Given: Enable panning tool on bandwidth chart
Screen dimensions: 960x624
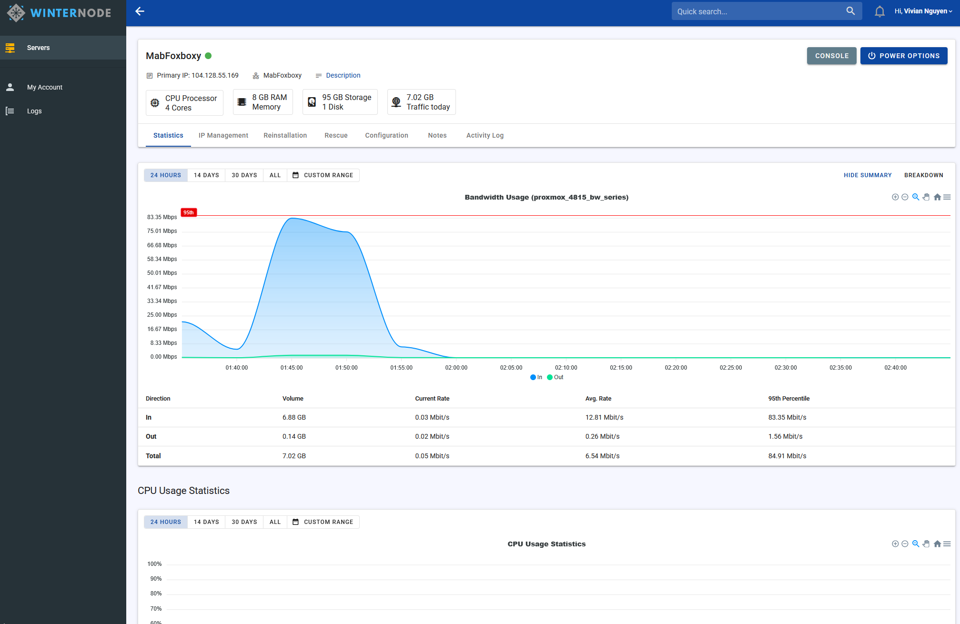Looking at the screenshot, I should tap(926, 197).
